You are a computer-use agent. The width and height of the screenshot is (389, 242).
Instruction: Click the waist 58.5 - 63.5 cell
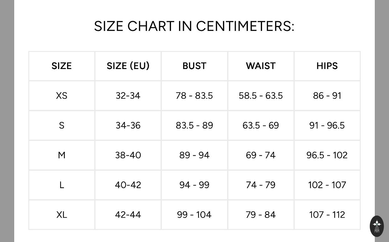pos(261,95)
